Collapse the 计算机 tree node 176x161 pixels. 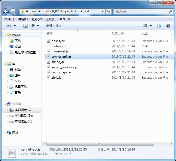tap(5, 104)
